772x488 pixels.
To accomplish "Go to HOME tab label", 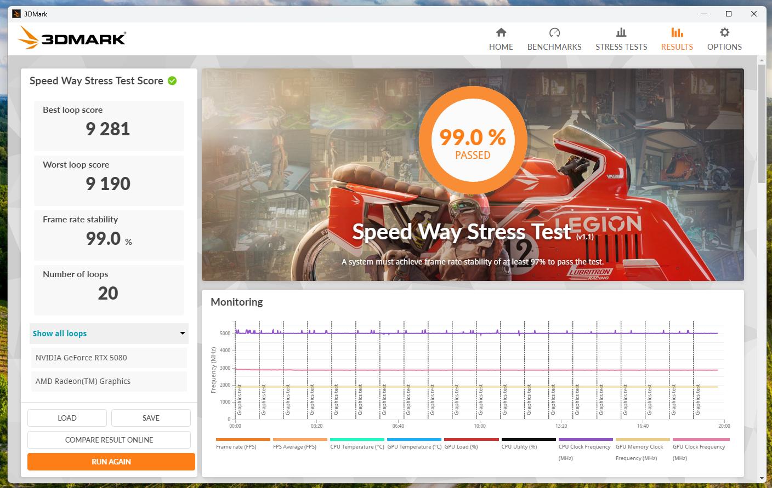I will click(x=501, y=47).
